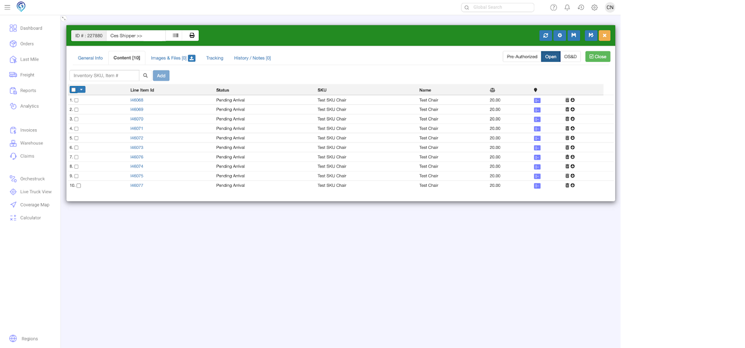Click the upload icon beside Images & Files
The height and width of the screenshot is (348, 745).
point(191,58)
